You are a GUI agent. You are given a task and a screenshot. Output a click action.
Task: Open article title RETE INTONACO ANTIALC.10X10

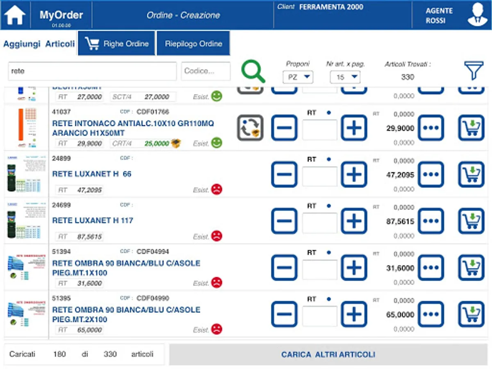(x=133, y=128)
